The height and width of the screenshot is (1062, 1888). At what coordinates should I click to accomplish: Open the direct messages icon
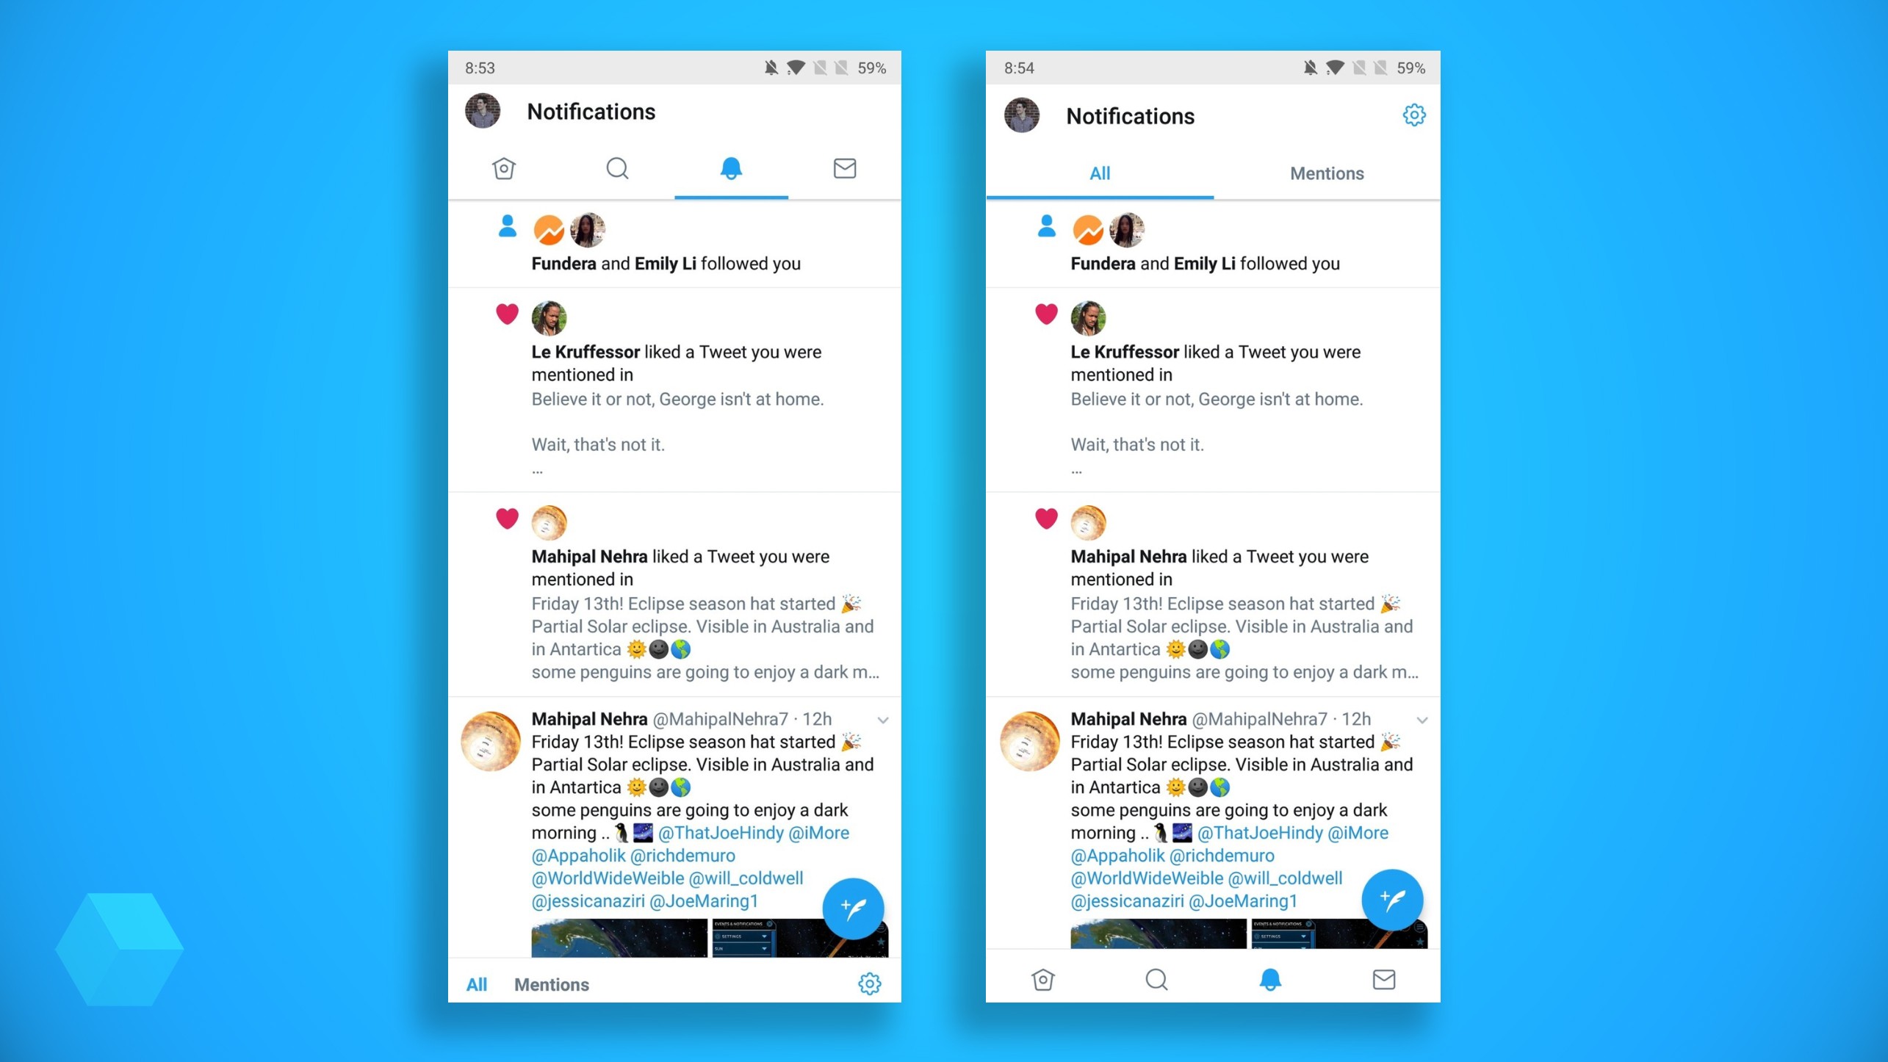844,166
